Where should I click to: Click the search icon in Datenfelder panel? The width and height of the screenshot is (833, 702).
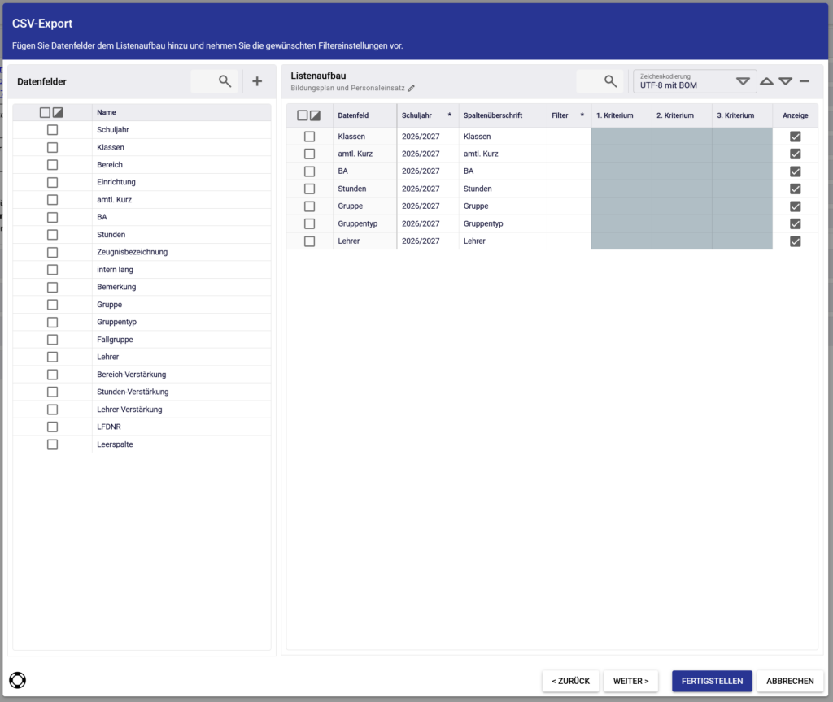pyautogui.click(x=225, y=81)
